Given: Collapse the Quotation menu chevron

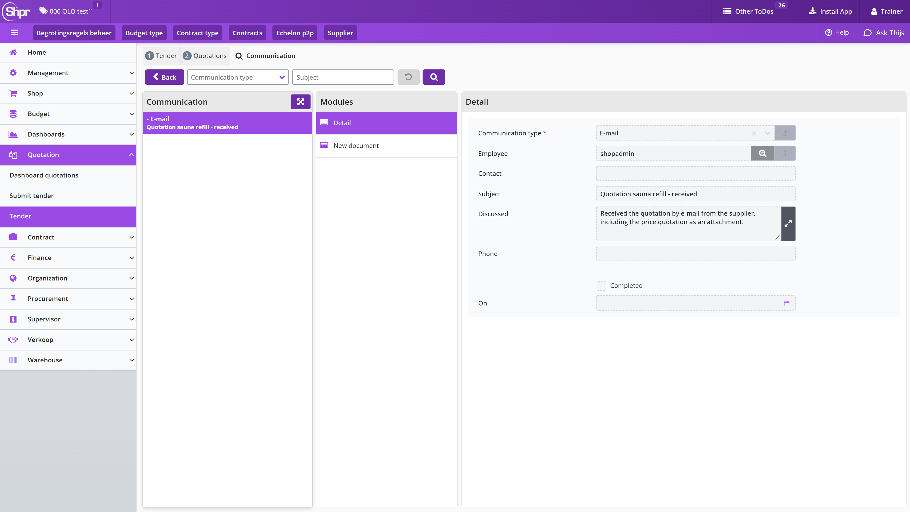Looking at the screenshot, I should [131, 155].
